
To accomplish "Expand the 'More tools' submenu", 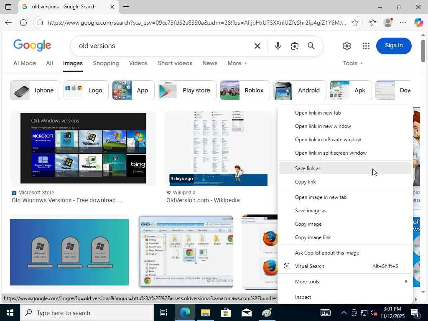I will coord(345,281).
